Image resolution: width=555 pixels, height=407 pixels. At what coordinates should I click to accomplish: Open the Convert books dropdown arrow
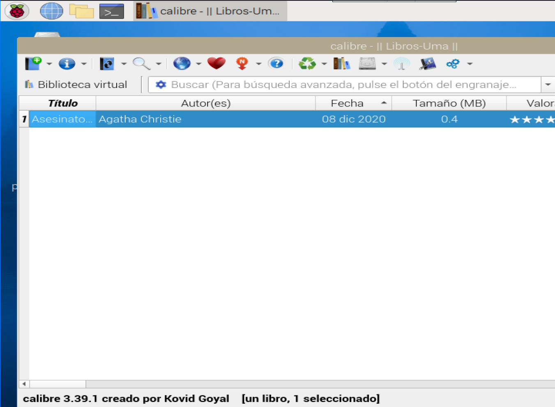point(124,64)
